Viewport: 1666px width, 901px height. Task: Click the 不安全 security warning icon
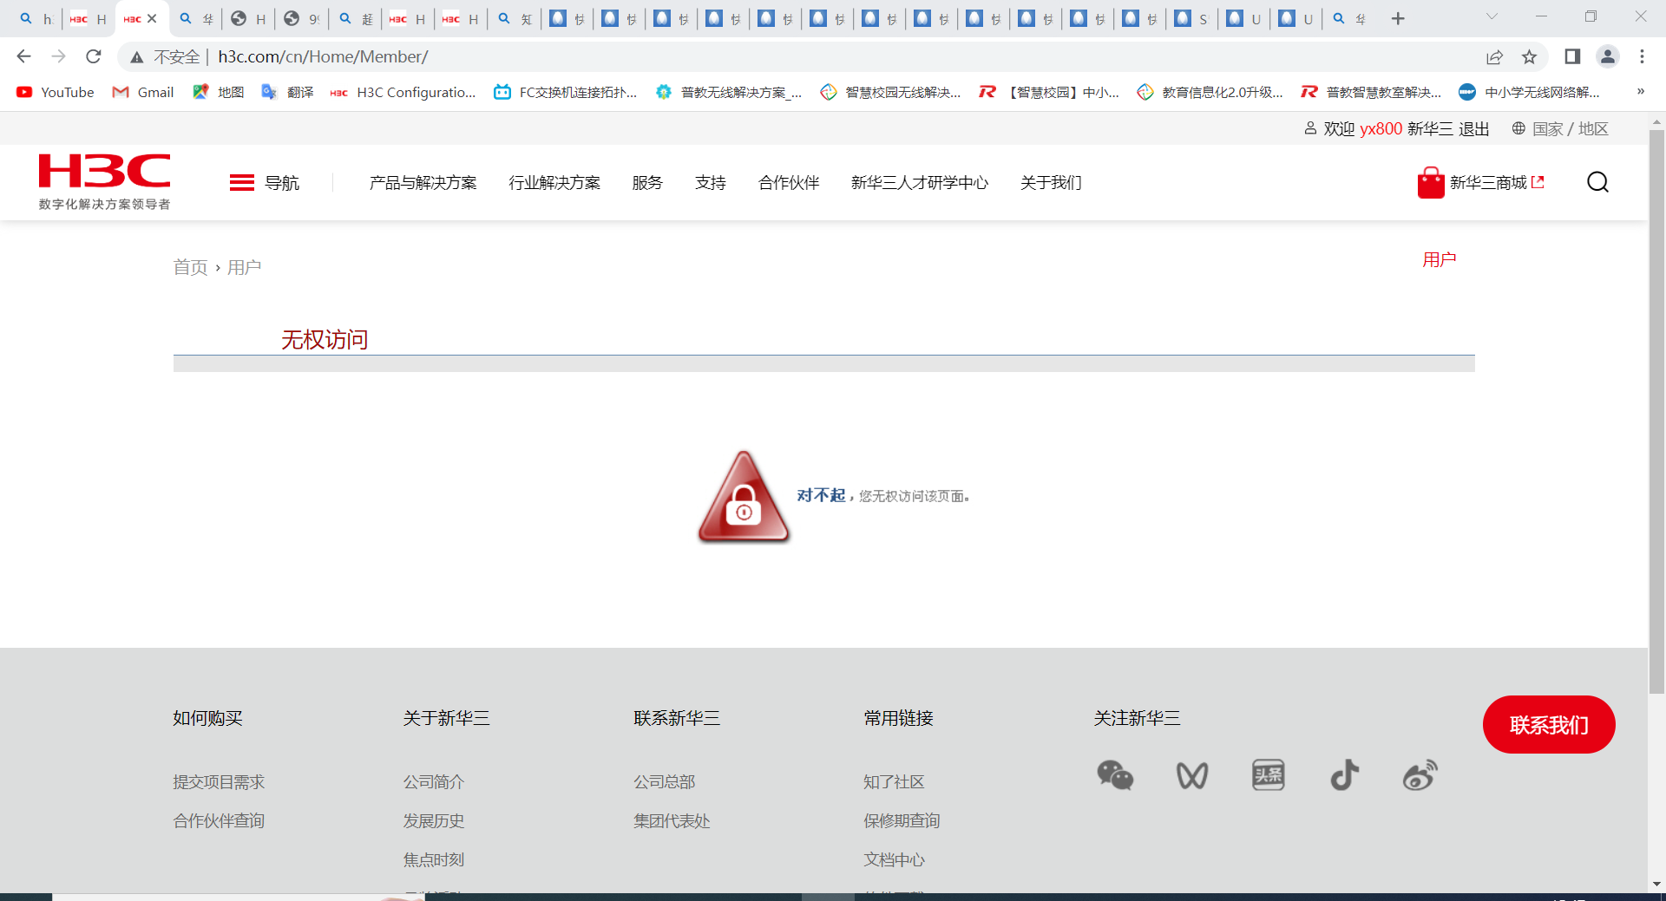pos(136,57)
